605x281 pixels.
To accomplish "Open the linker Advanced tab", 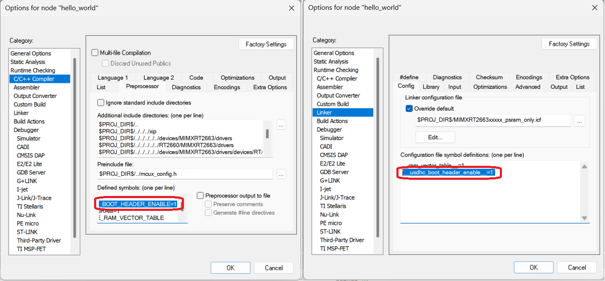I will coord(528,87).
